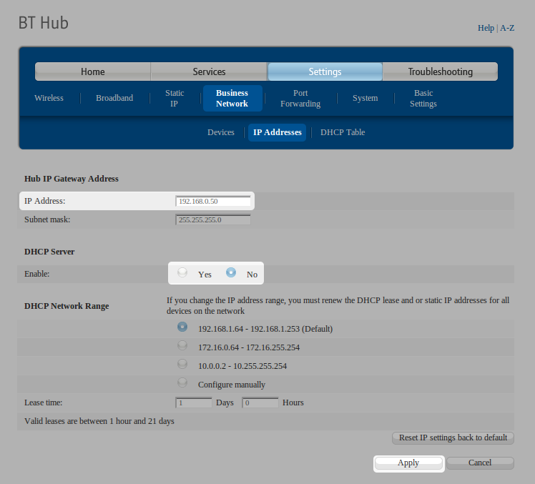Viewport: 535px width, 484px height.
Task: Click the lease time Hours field
Action: point(260,402)
